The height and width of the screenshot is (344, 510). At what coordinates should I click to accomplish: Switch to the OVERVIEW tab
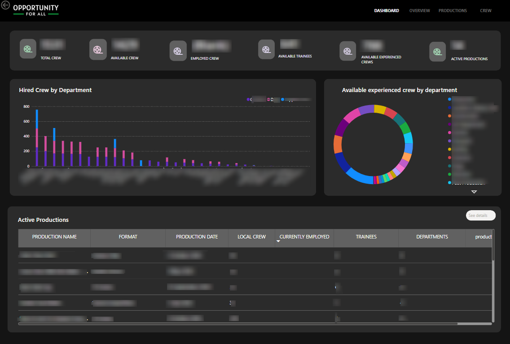(419, 10)
